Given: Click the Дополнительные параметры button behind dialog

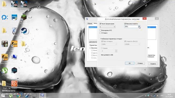Looking at the screenshot, I should [x=93, y=42].
